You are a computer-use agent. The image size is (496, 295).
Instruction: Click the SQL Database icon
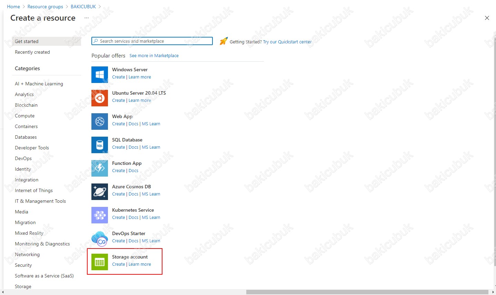click(100, 145)
